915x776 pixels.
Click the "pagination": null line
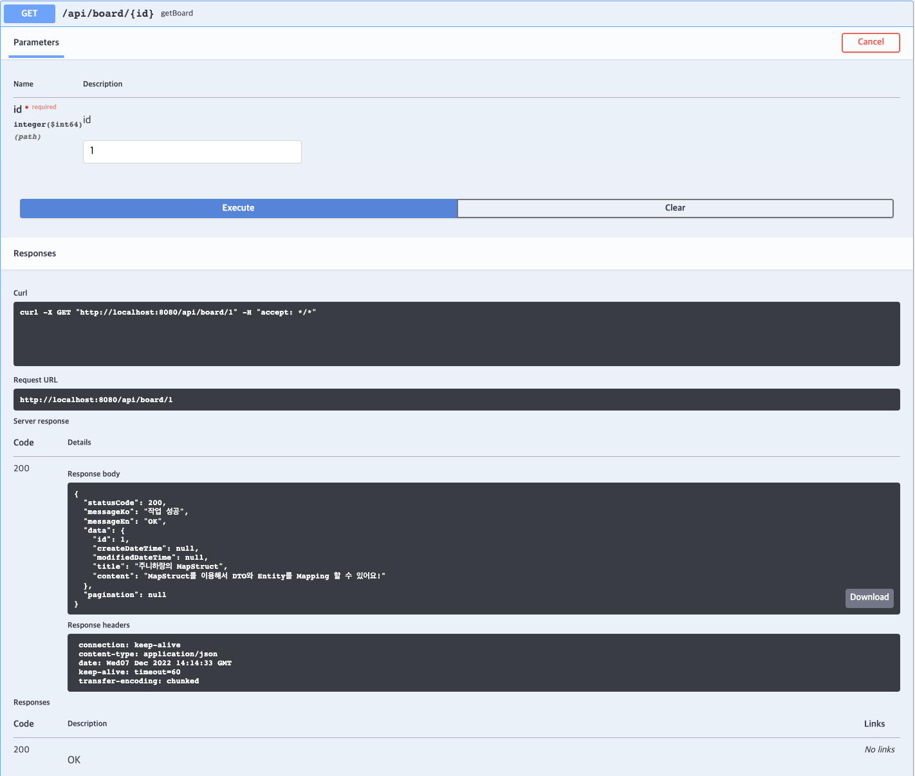(125, 595)
